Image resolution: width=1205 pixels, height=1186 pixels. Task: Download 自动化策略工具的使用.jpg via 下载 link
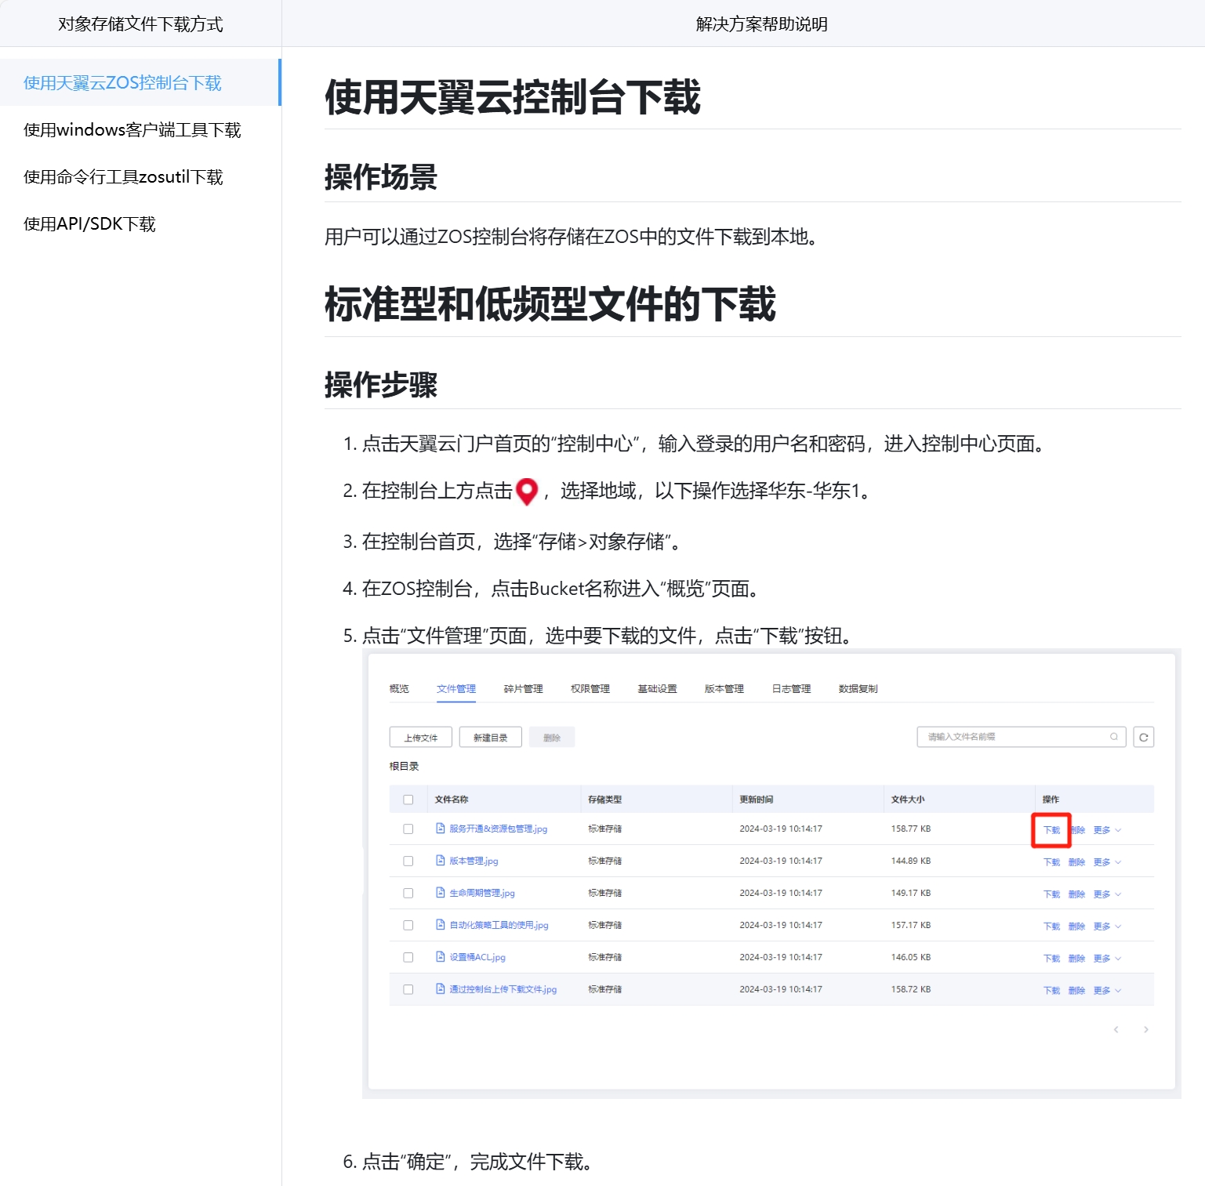1051,927
